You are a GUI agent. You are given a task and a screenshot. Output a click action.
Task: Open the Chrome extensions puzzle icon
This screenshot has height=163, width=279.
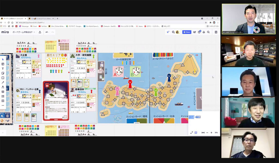click(x=211, y=23)
